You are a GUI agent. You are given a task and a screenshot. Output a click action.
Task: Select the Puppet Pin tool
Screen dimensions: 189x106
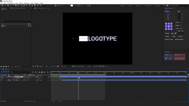pyautogui.click(x=41, y=6)
